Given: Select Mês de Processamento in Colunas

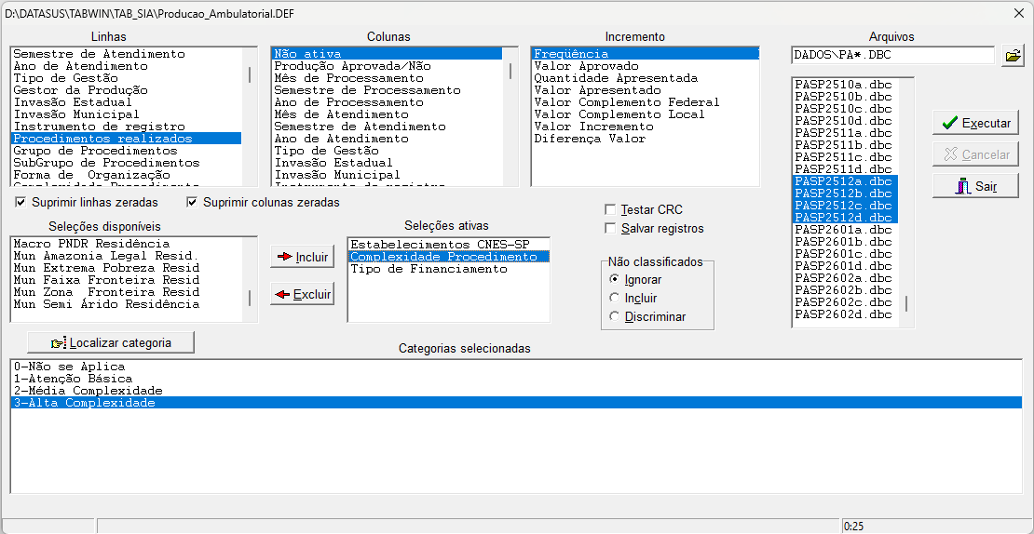Looking at the screenshot, I should [x=388, y=78].
